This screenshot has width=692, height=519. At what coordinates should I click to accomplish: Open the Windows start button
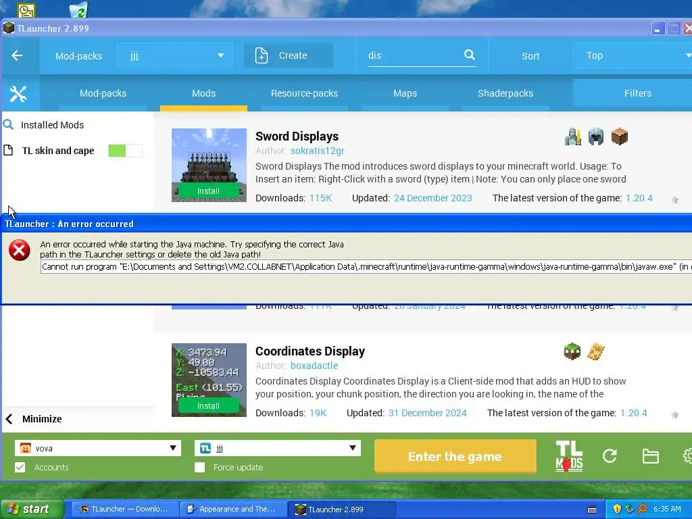point(32,509)
